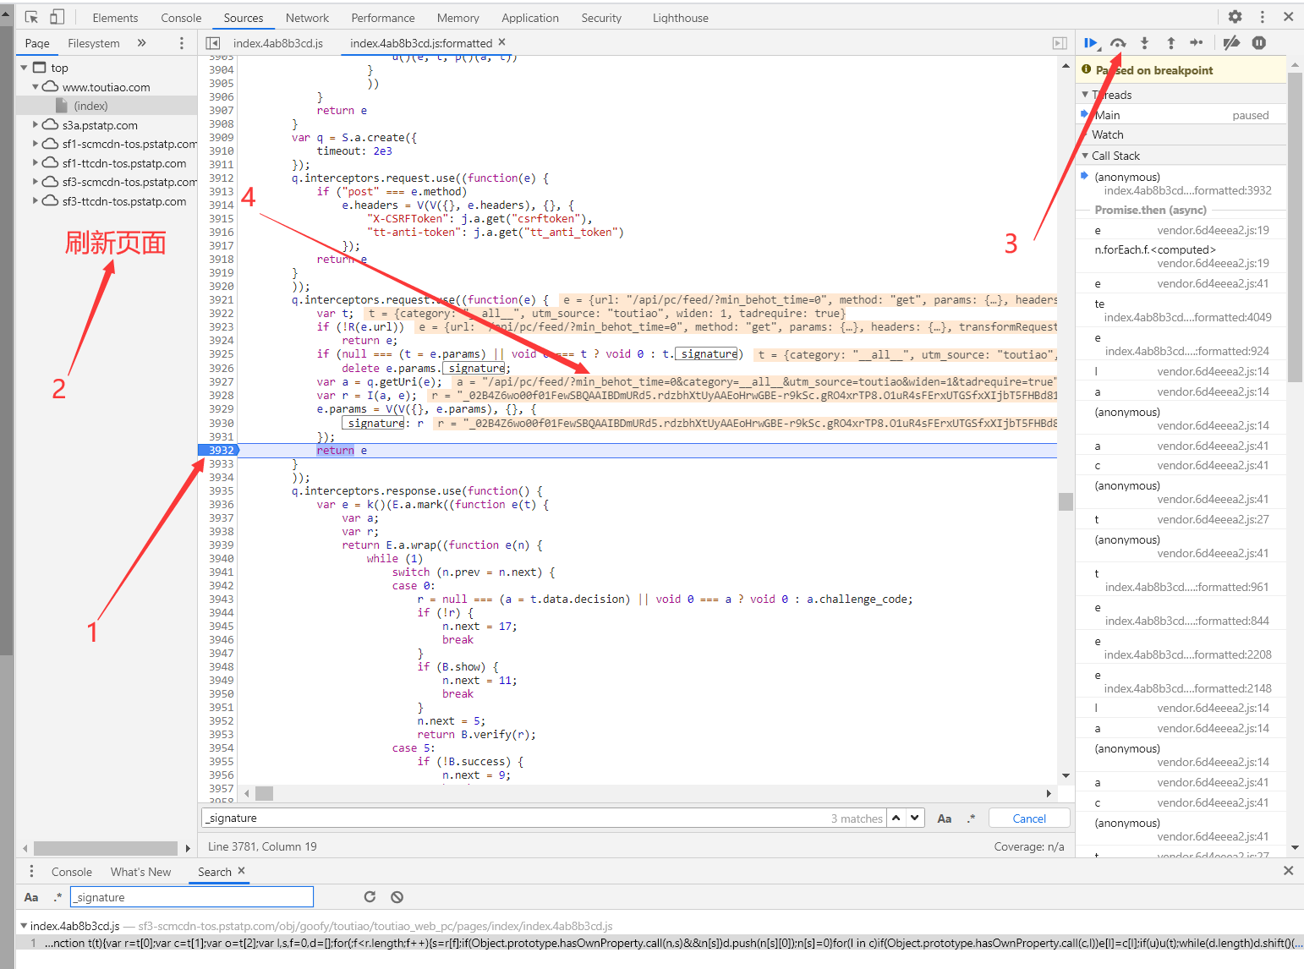Viewport: 1304px width, 969px height.
Task: Open the Performance panel
Action: click(x=383, y=18)
